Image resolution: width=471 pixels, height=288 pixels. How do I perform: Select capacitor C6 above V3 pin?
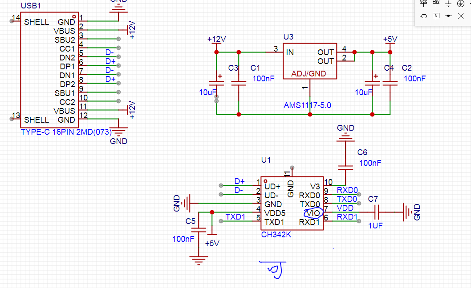pyautogui.click(x=345, y=168)
